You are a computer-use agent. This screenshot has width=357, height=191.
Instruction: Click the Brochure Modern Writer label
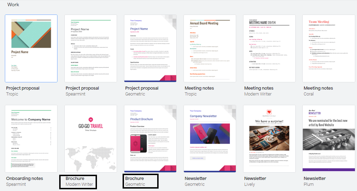[x=79, y=181]
